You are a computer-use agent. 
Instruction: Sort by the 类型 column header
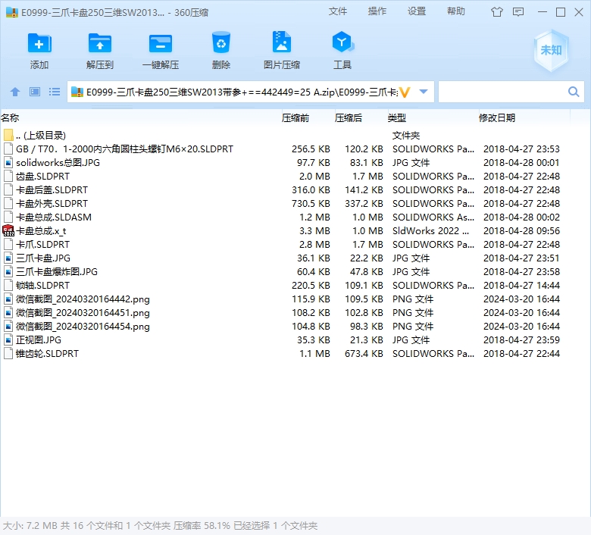point(397,118)
